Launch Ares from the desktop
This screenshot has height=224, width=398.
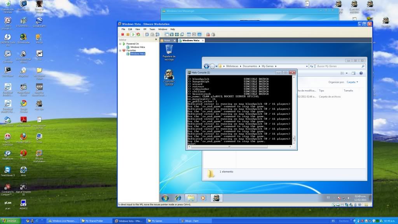23,171
